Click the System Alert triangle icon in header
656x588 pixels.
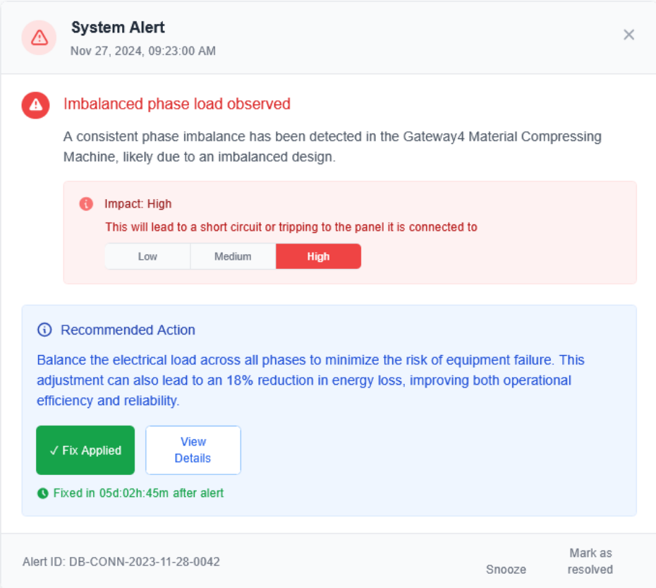(x=40, y=37)
